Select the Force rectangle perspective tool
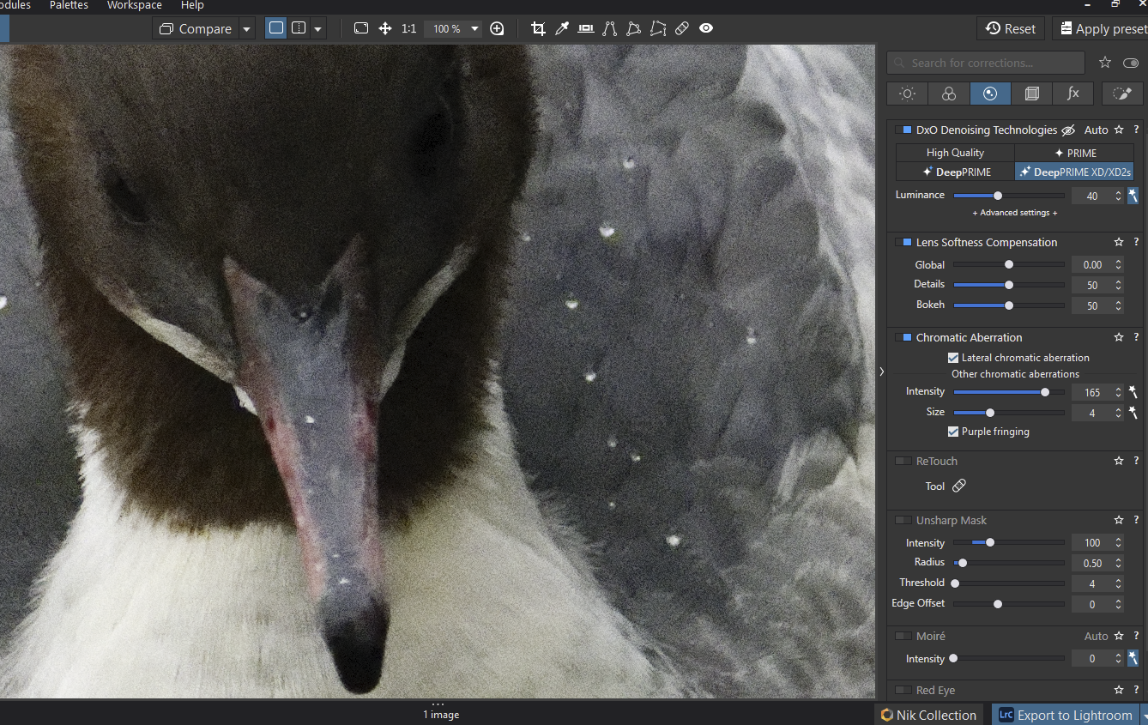Viewport: 1148px width, 725px height. tap(634, 28)
